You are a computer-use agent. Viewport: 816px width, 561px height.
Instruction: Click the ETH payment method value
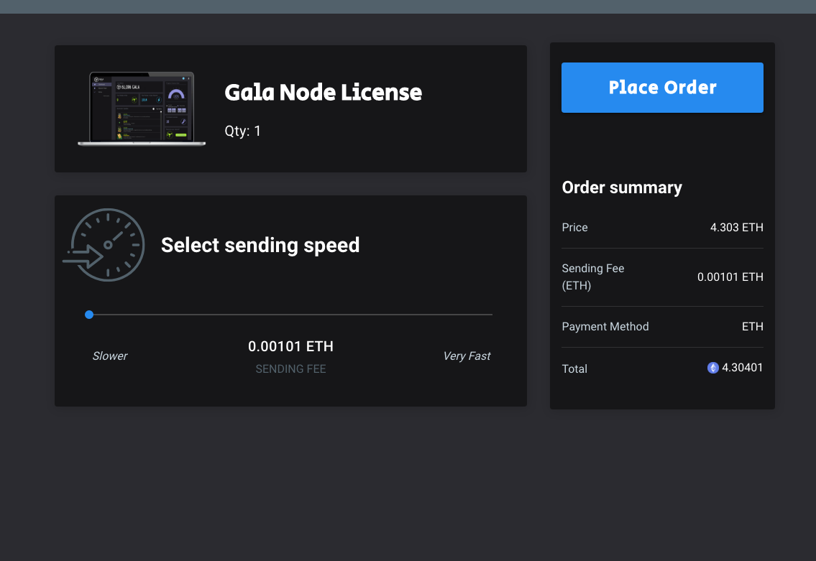click(753, 327)
